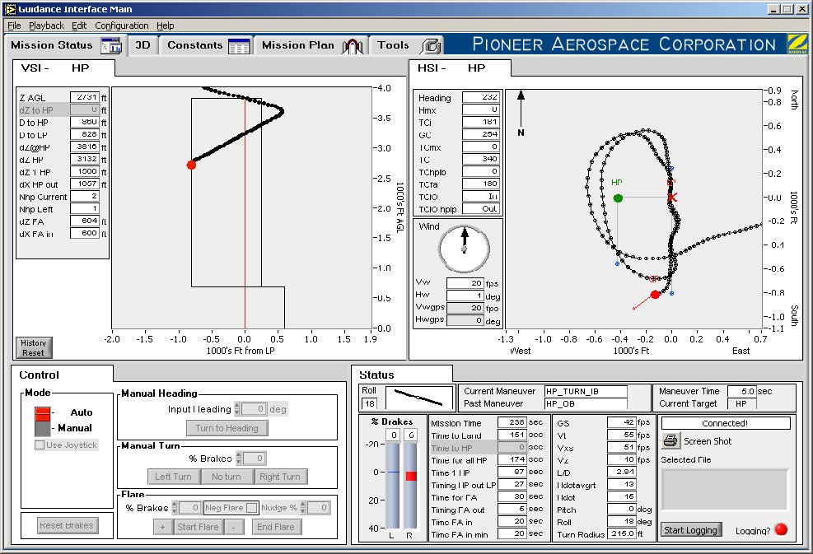Click the End Flare button
This screenshot has width=813, height=554.
[x=276, y=527]
